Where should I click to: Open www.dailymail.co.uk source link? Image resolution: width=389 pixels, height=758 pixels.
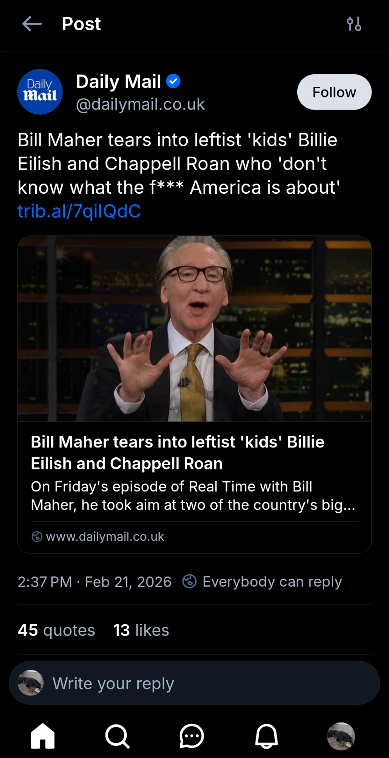105,537
